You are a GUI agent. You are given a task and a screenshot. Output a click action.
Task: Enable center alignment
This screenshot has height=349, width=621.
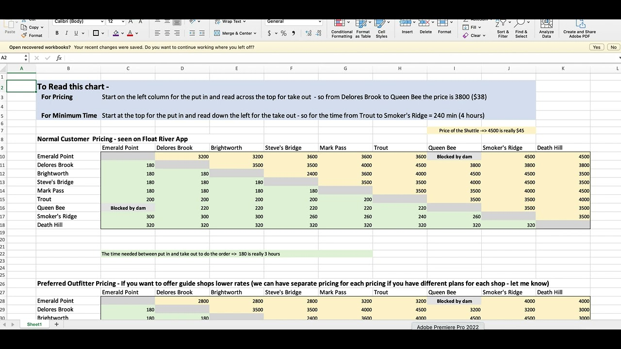tap(167, 32)
